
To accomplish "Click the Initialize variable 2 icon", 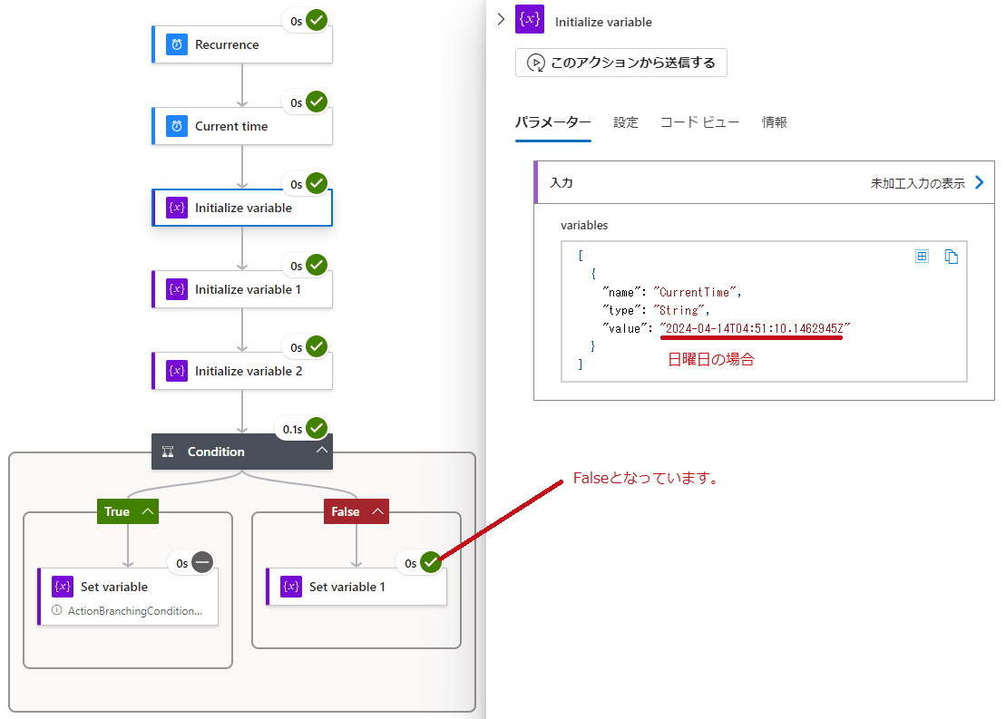I will pyautogui.click(x=176, y=371).
